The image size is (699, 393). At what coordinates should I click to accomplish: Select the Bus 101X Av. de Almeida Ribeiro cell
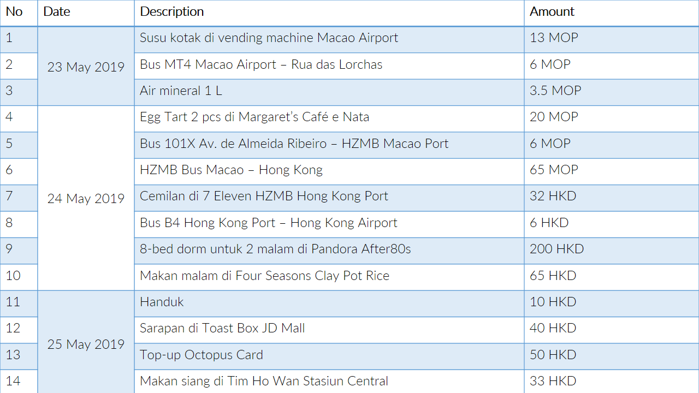click(x=294, y=144)
